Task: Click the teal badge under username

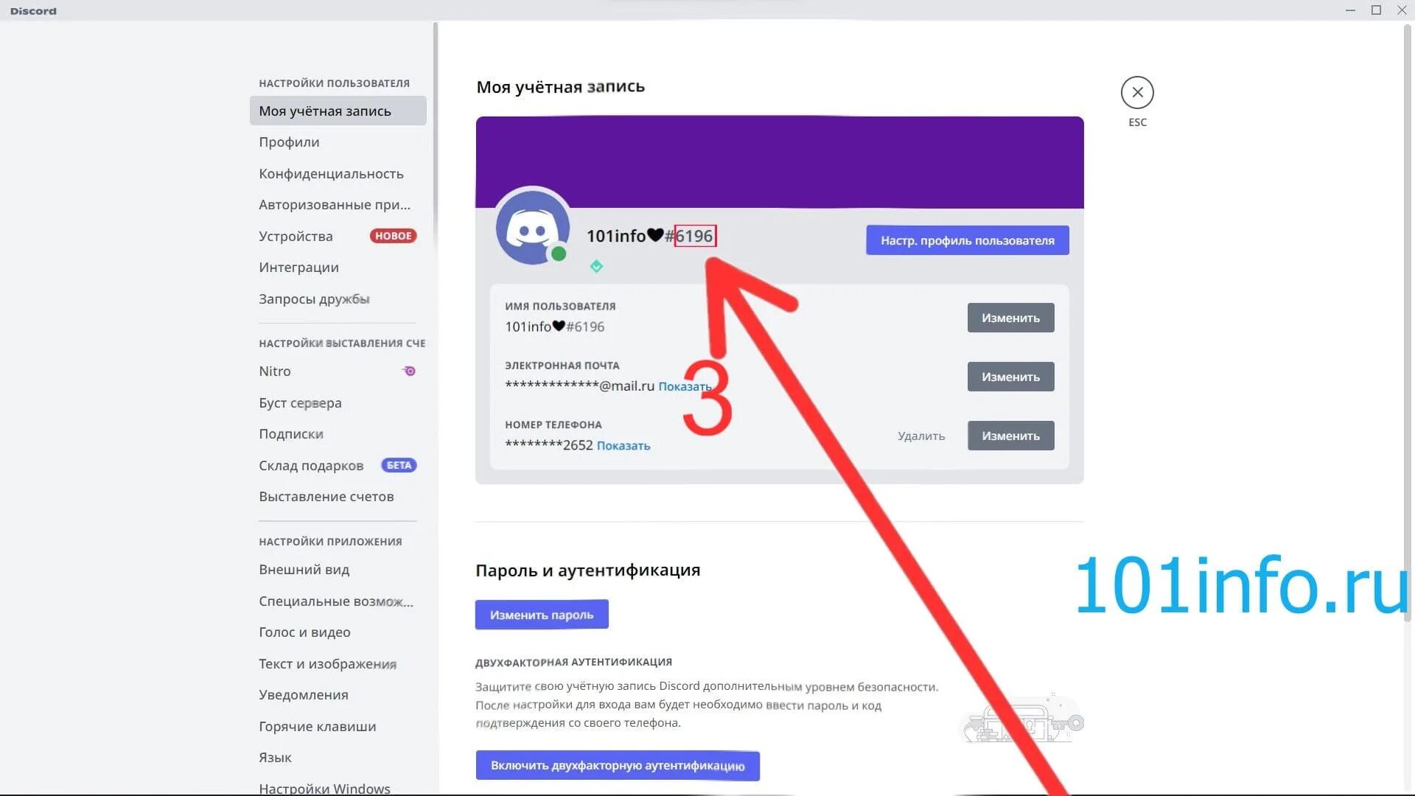Action: tap(596, 266)
